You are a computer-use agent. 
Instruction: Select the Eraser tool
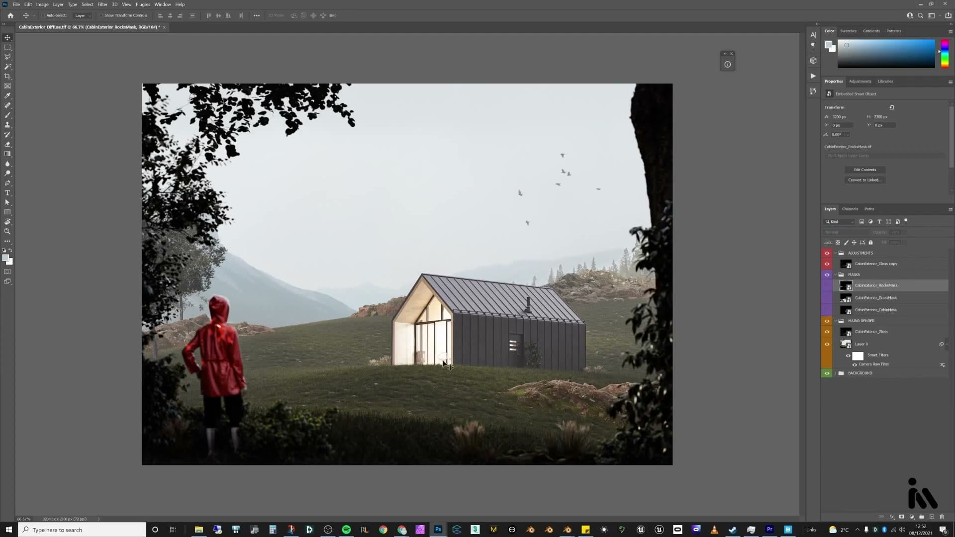tap(7, 144)
